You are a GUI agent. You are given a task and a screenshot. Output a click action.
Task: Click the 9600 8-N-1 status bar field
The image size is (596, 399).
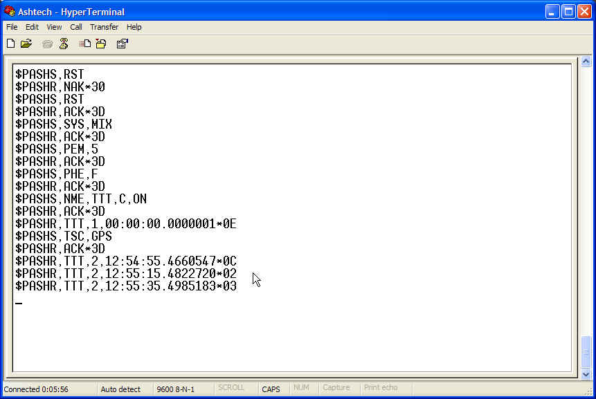point(174,389)
